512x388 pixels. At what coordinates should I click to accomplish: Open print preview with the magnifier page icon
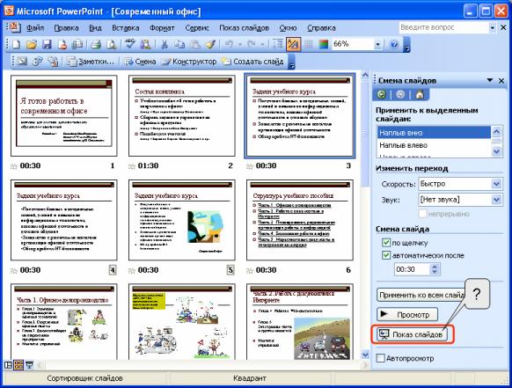pyautogui.click(x=111, y=44)
